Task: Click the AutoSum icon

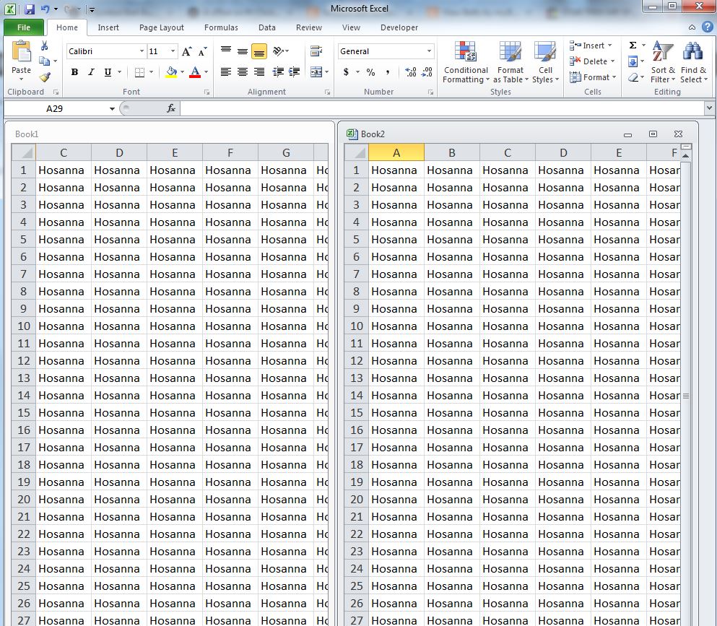Action: click(x=633, y=45)
